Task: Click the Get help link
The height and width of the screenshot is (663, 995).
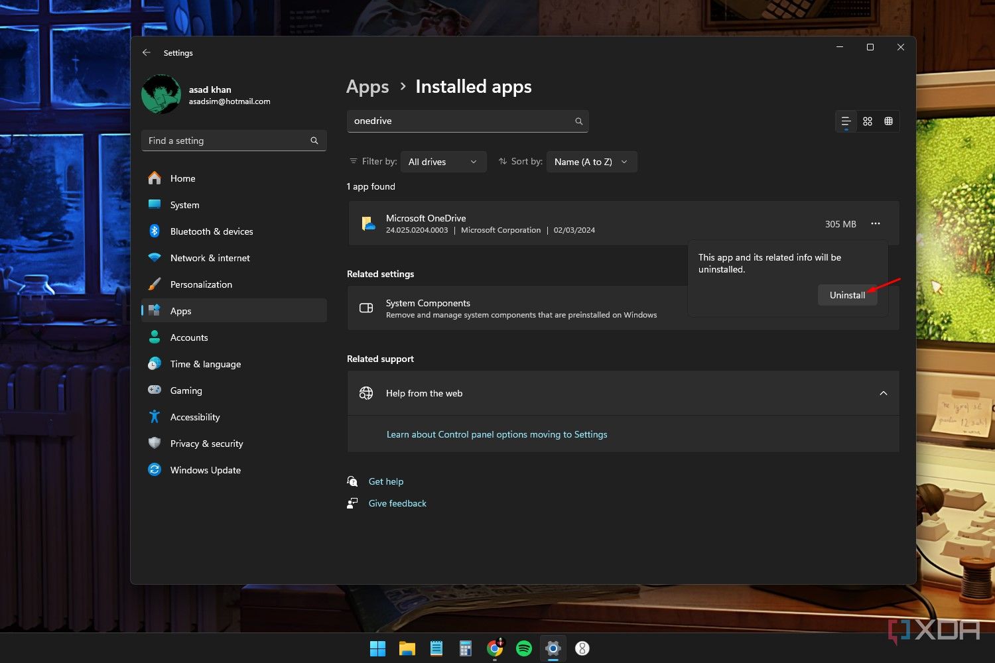Action: [x=386, y=481]
